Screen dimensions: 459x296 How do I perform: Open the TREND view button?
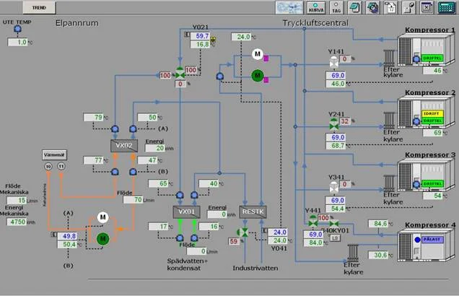[x=39, y=8]
